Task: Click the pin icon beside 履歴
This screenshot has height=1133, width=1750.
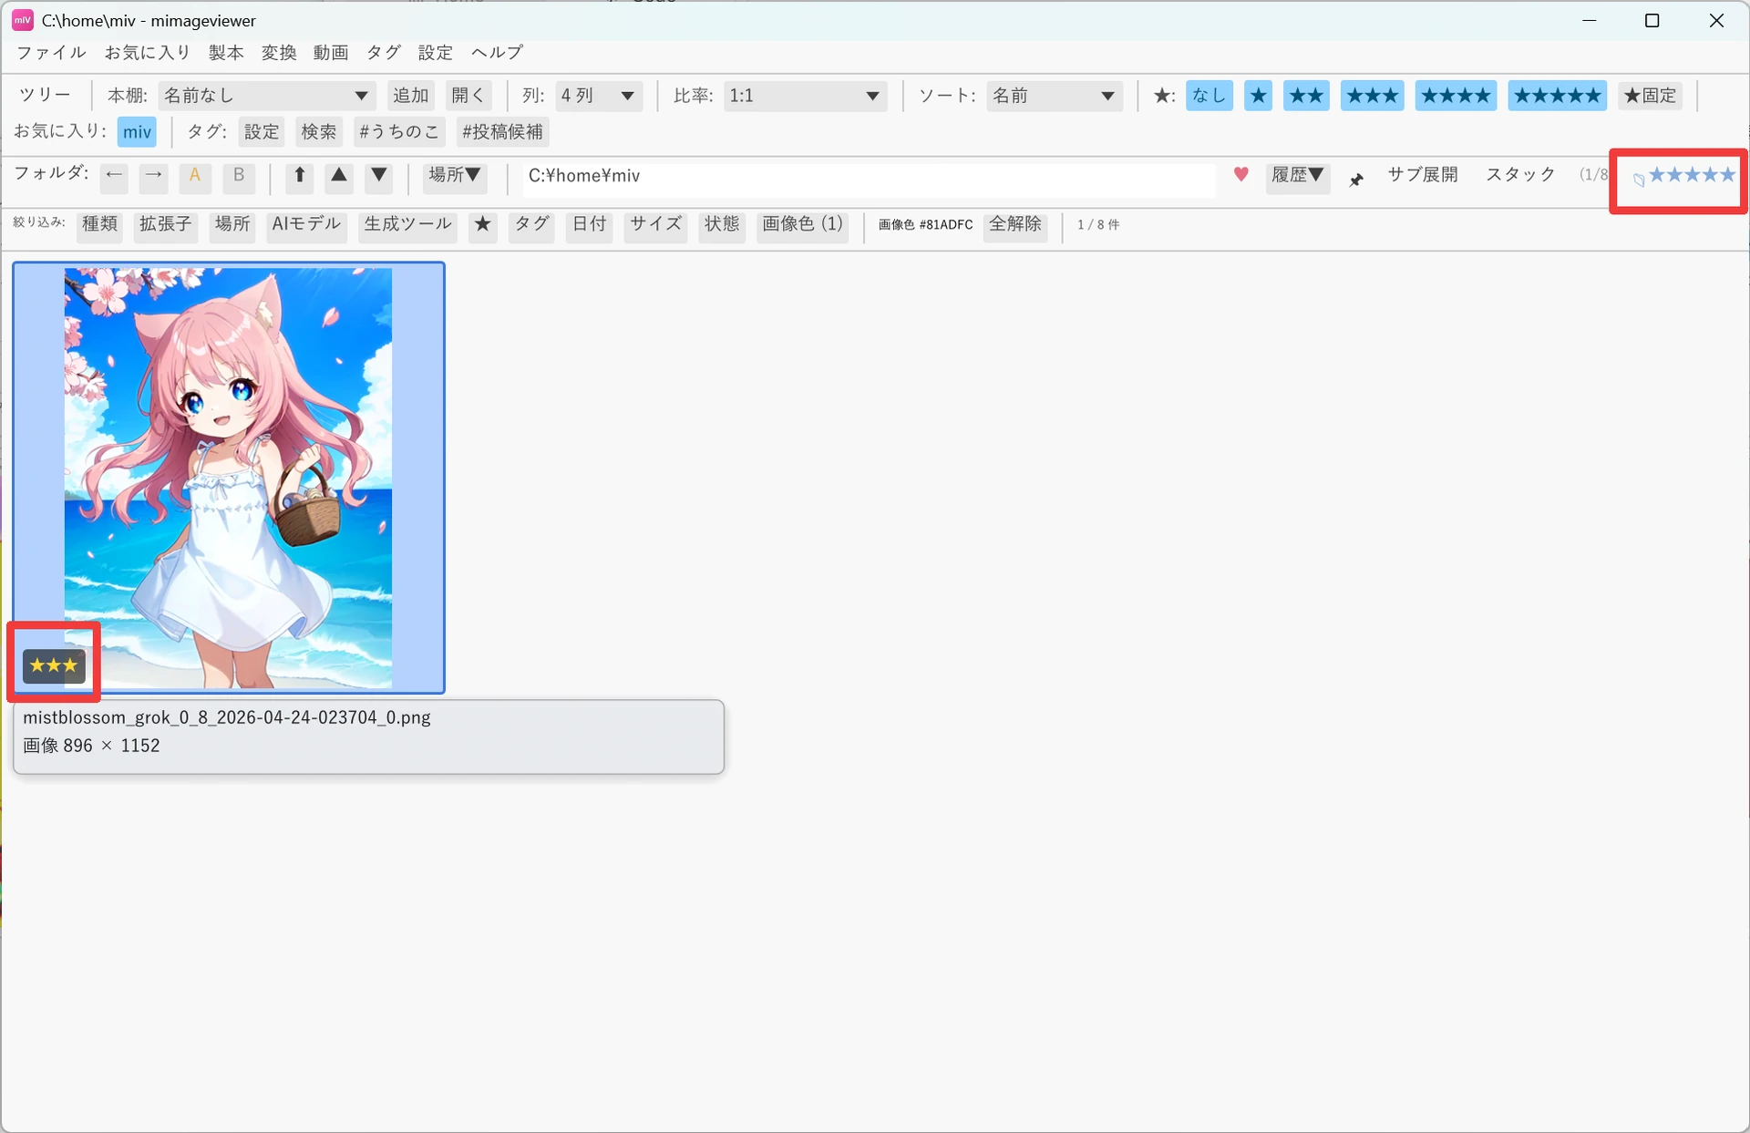Action: pos(1356,179)
